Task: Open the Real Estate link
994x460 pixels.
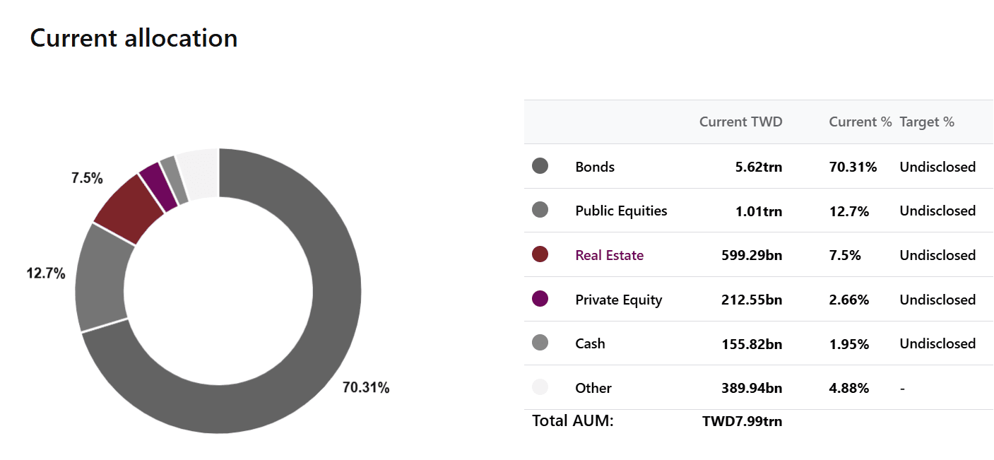Action: (609, 255)
